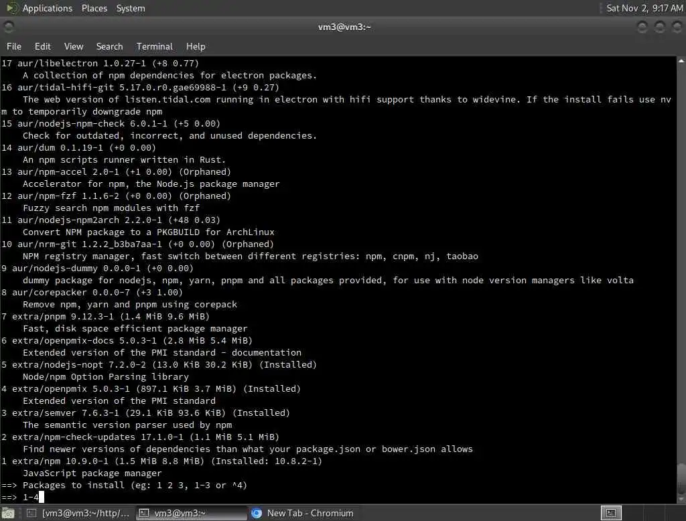Screen dimensions: 686x521
Task: Click the line 'extra/semver 7.6.3-1'
Action: coord(145,413)
